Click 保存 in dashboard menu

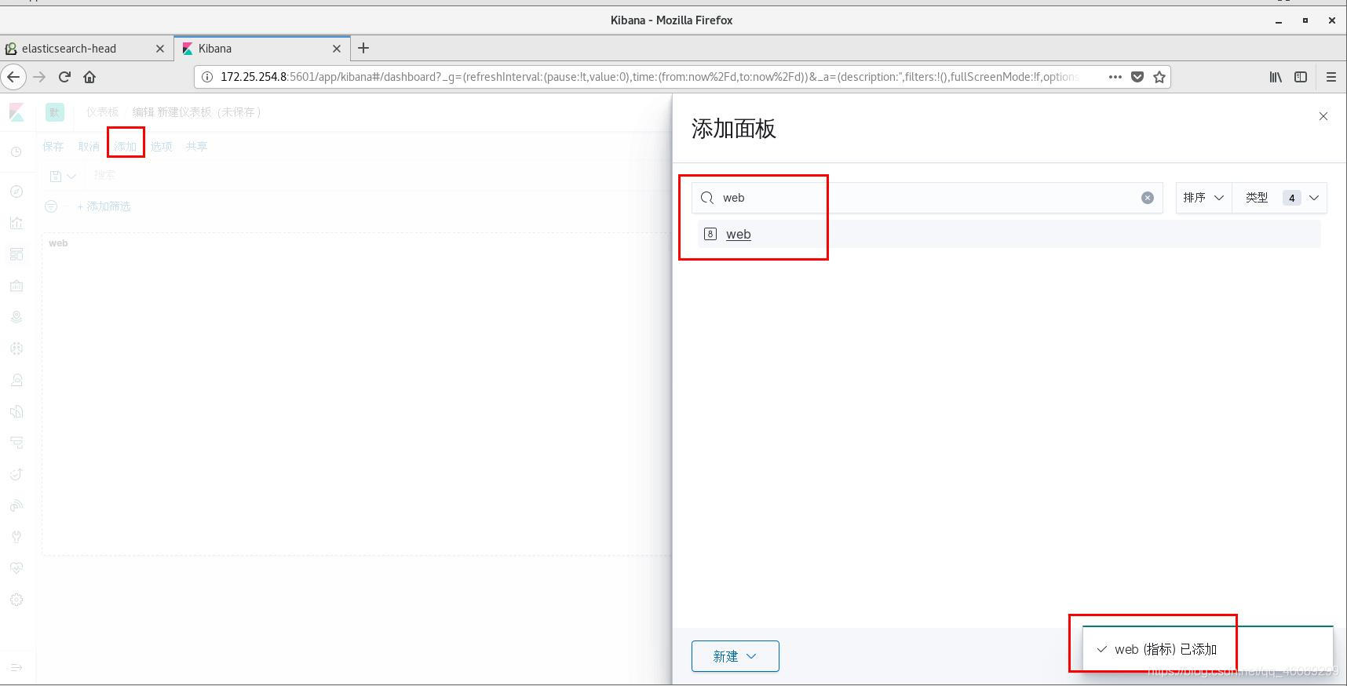(x=53, y=146)
